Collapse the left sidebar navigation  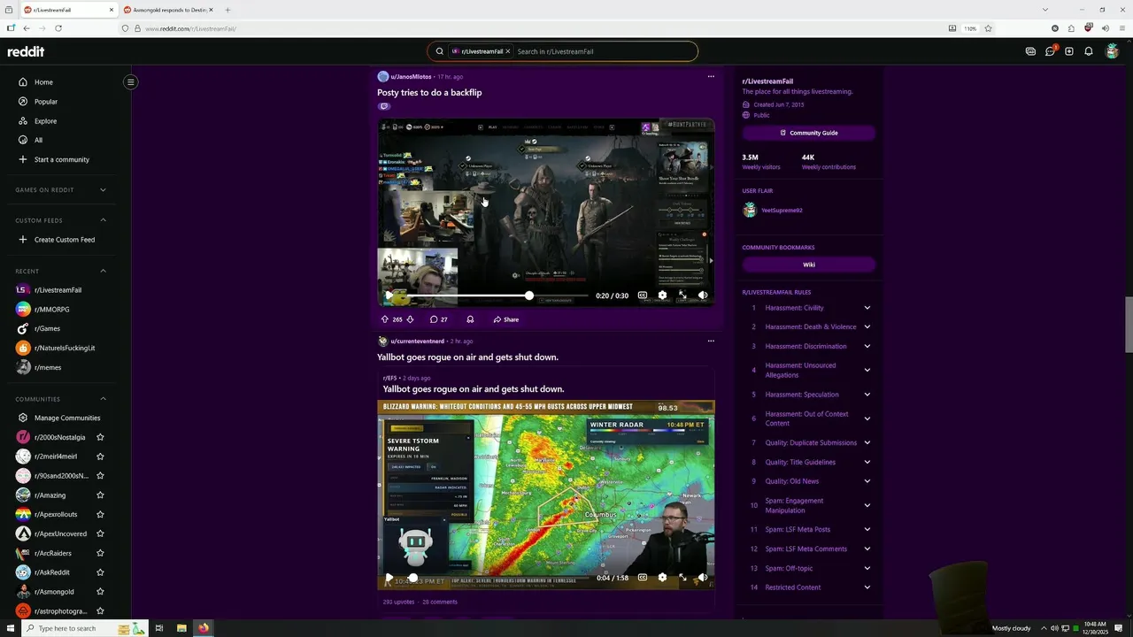[x=130, y=82]
